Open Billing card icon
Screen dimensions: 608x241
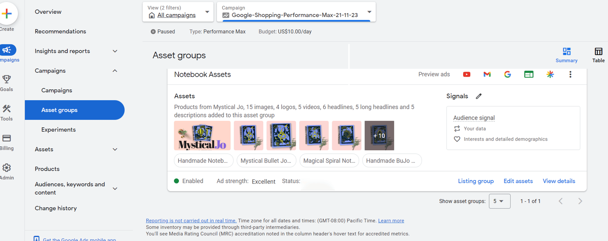point(7,138)
